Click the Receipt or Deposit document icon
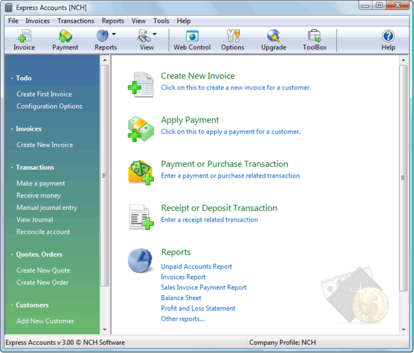414x353 pixels. point(141,217)
